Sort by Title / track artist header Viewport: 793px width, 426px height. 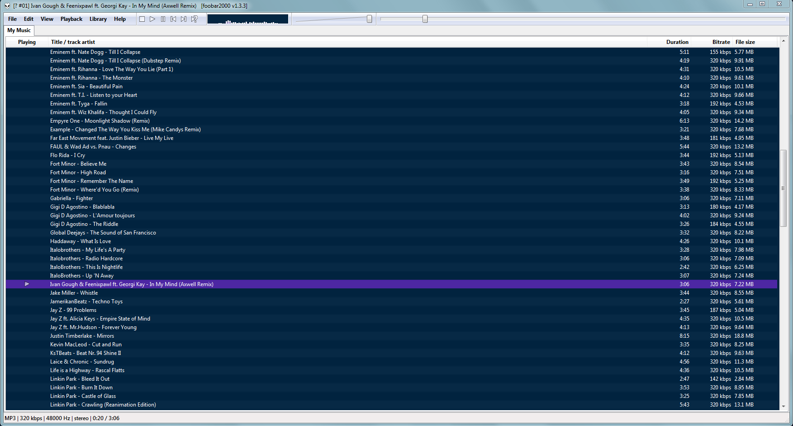point(347,42)
